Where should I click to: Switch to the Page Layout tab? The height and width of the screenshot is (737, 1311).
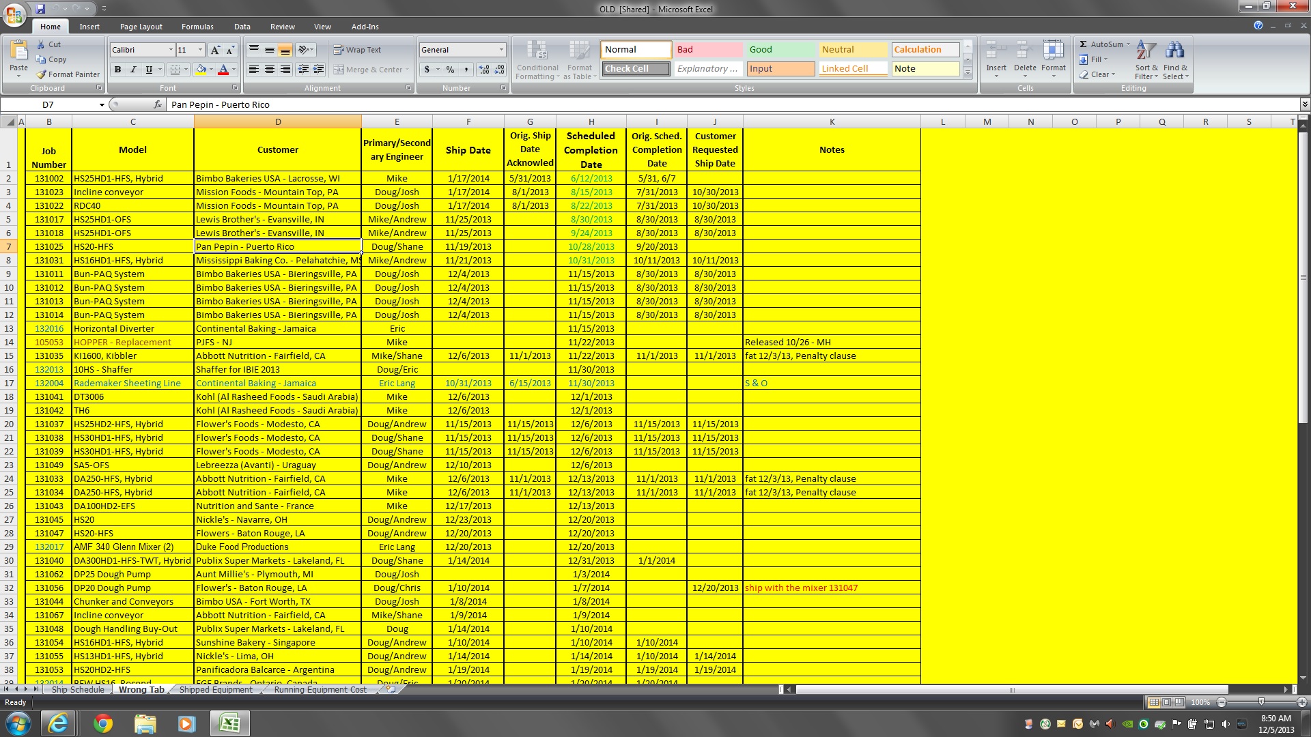pyautogui.click(x=141, y=27)
